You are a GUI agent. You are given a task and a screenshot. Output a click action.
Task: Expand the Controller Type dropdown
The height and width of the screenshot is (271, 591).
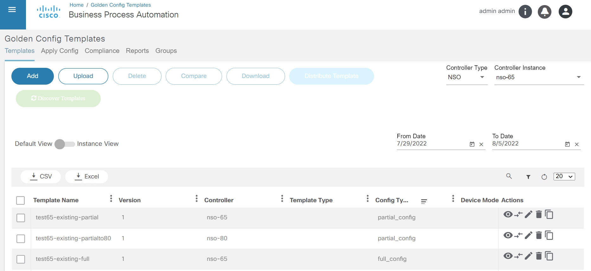(467, 77)
